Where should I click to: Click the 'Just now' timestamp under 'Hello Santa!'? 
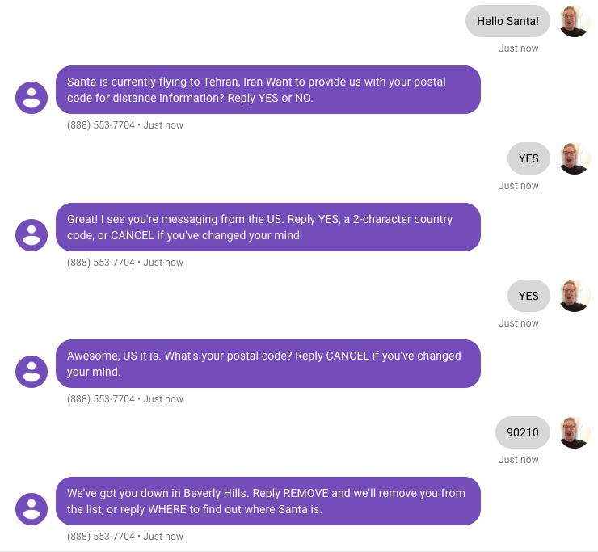518,48
